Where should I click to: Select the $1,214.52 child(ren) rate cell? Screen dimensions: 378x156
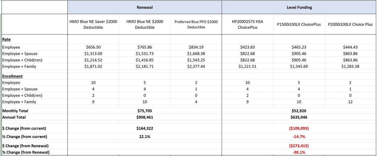tap(93, 60)
